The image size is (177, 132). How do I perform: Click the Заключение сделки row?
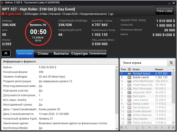(59, 123)
